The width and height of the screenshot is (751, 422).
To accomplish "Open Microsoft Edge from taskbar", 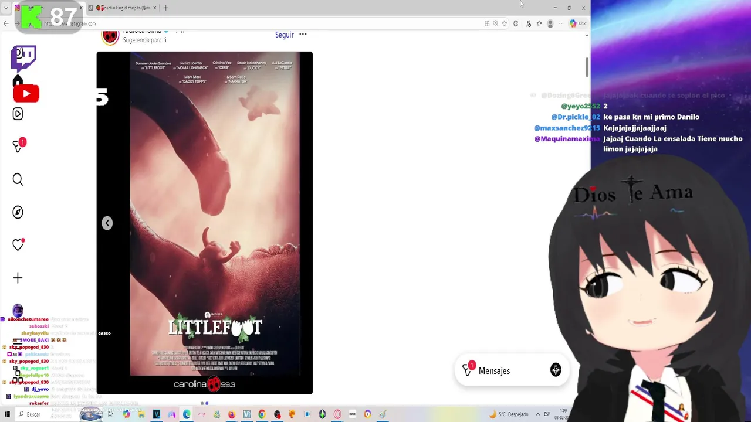I will pyautogui.click(x=187, y=414).
